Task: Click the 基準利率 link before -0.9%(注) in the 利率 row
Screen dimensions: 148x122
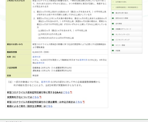Action: pyautogui.click(x=83, y=60)
